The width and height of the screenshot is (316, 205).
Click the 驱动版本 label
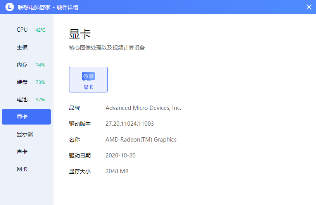[80, 124]
